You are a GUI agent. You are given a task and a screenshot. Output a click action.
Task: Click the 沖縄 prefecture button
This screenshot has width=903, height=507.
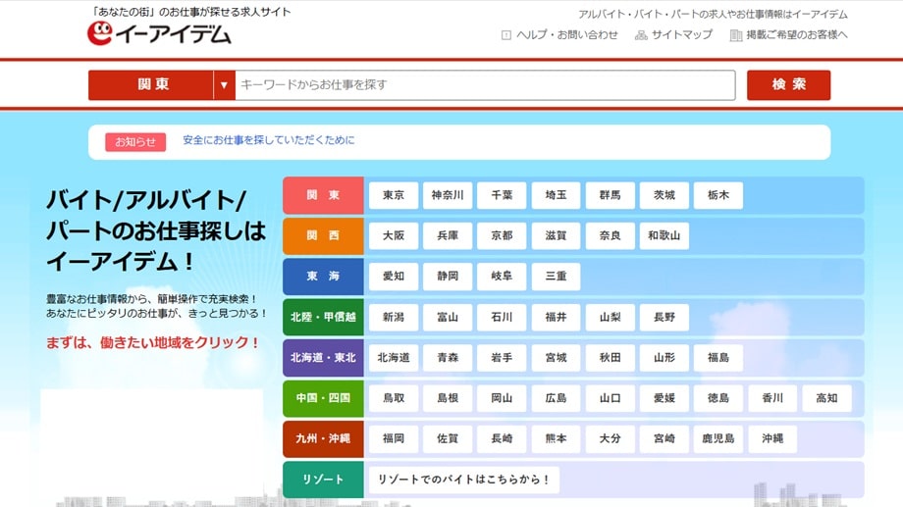click(772, 438)
